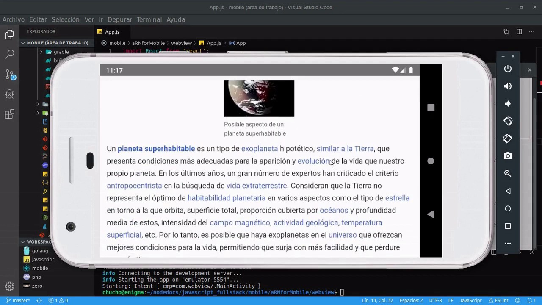This screenshot has width=542, height=305.
Task: Open the Archivo menu
Action: (x=13, y=19)
